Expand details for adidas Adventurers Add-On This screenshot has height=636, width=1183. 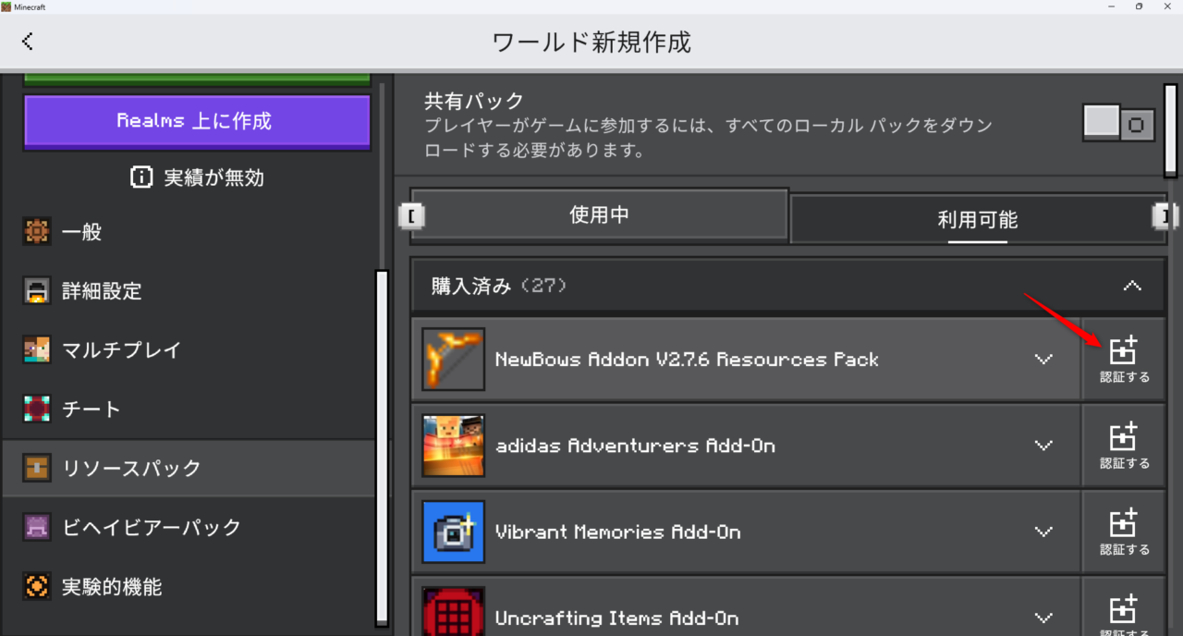(x=1044, y=446)
